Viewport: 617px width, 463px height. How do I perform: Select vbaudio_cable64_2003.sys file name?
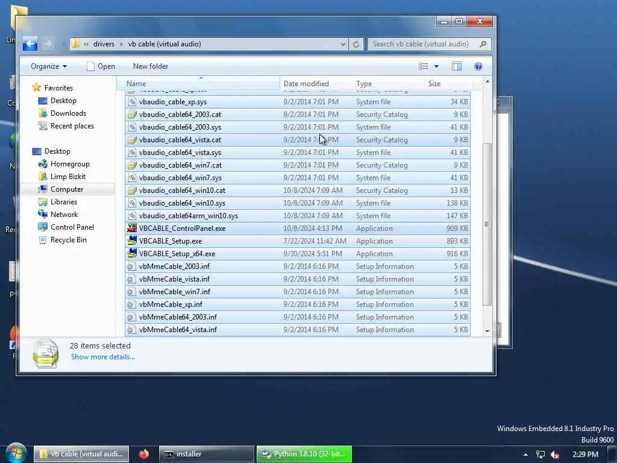(x=180, y=127)
